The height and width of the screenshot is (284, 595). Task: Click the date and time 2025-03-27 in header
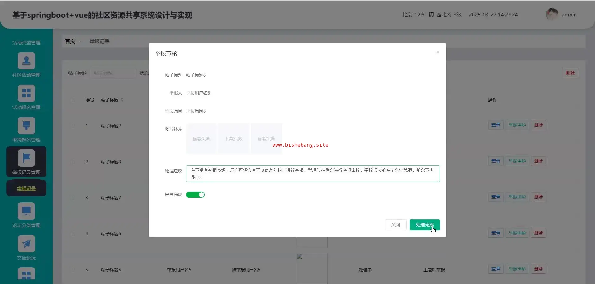pos(493,15)
